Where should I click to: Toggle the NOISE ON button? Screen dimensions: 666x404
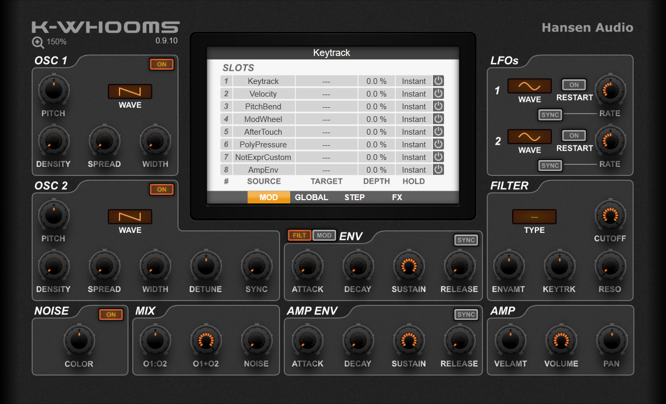111,315
